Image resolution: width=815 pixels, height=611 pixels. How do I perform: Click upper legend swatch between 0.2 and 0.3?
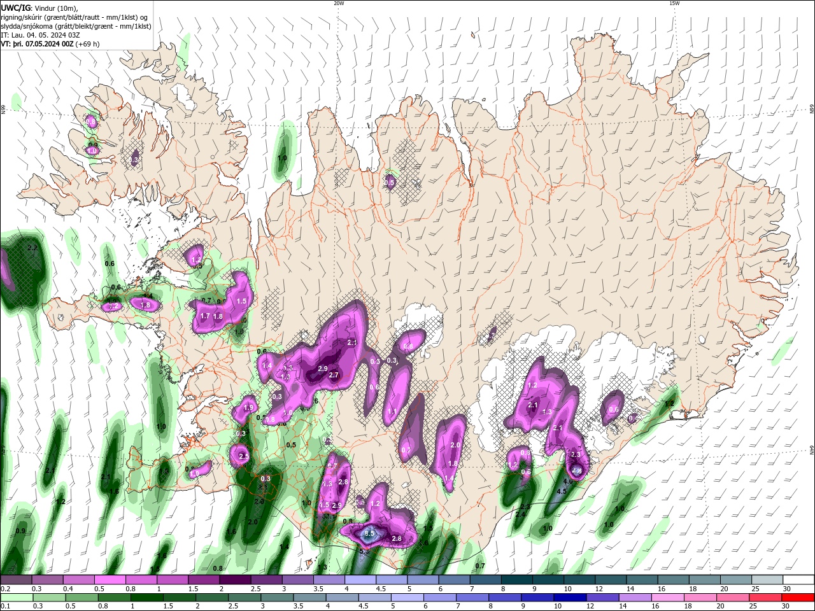click(16, 580)
